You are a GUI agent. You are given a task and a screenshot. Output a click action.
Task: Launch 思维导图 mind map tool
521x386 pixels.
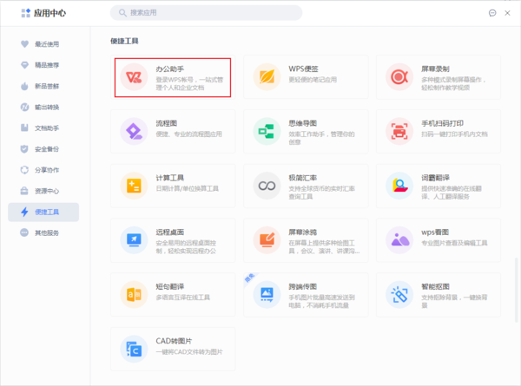click(x=267, y=131)
